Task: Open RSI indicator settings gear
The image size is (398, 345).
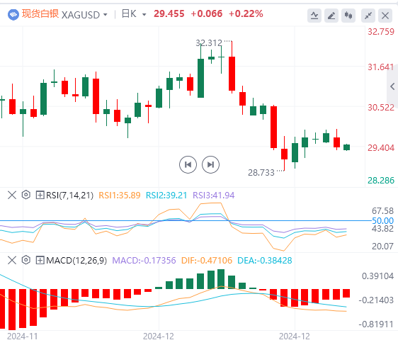Action: coord(26,195)
